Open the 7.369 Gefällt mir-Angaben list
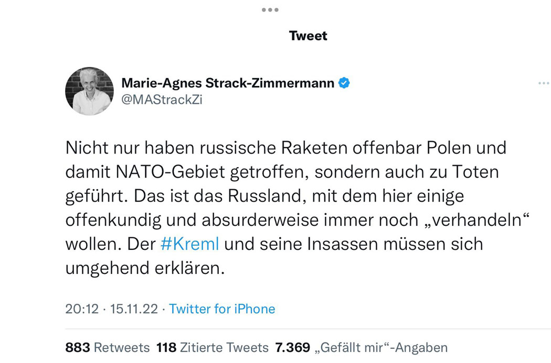 (361, 348)
